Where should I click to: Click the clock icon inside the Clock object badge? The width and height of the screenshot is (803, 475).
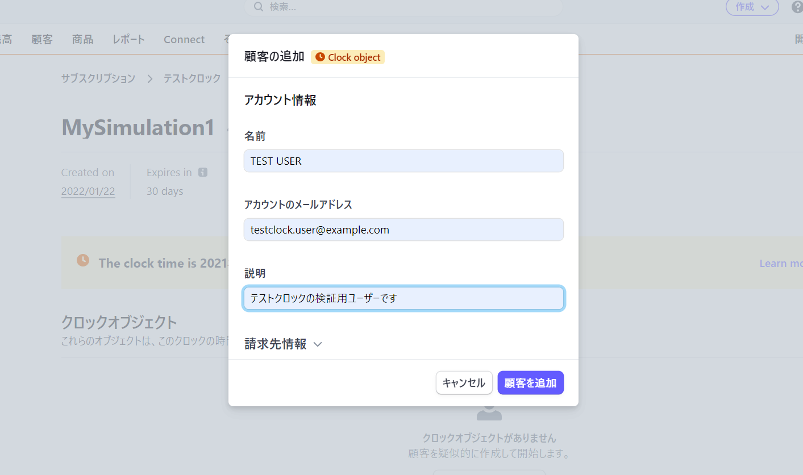click(321, 57)
